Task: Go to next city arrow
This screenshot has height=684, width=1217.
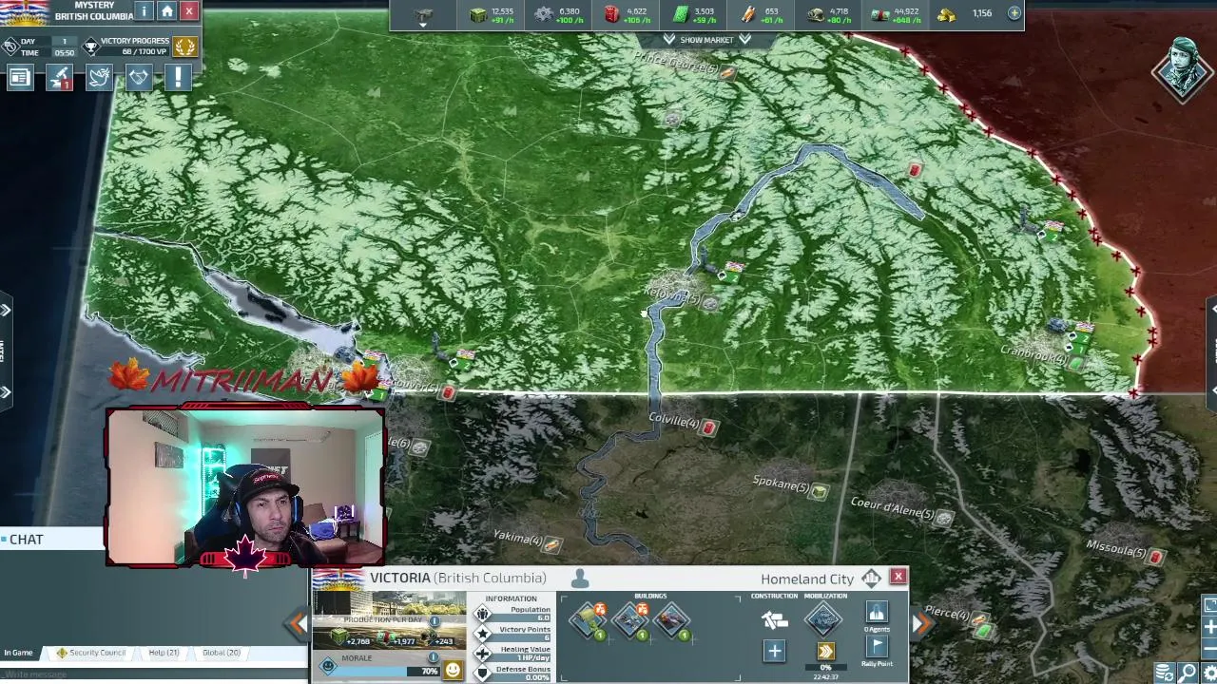Action: click(921, 623)
